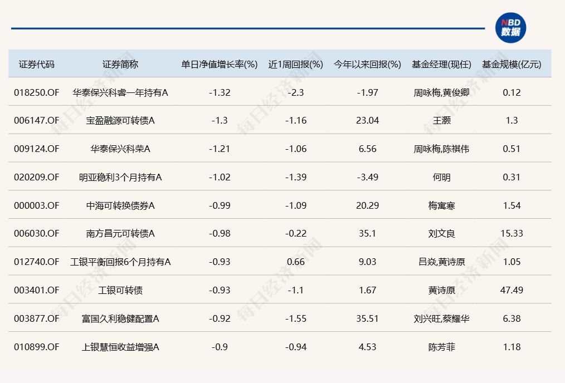Select fund name 工银可转债
Screen dimensions: 565x383
[x=120, y=290]
